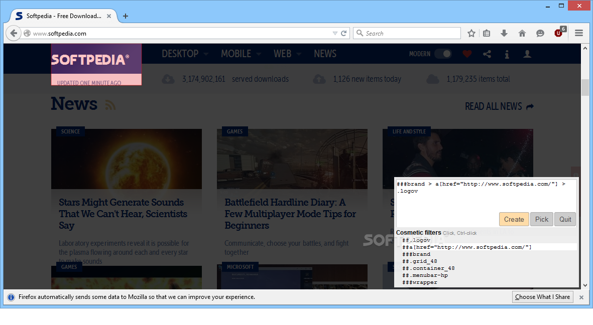
Task: Open the READ ALL NEWS link
Action: pos(499,106)
